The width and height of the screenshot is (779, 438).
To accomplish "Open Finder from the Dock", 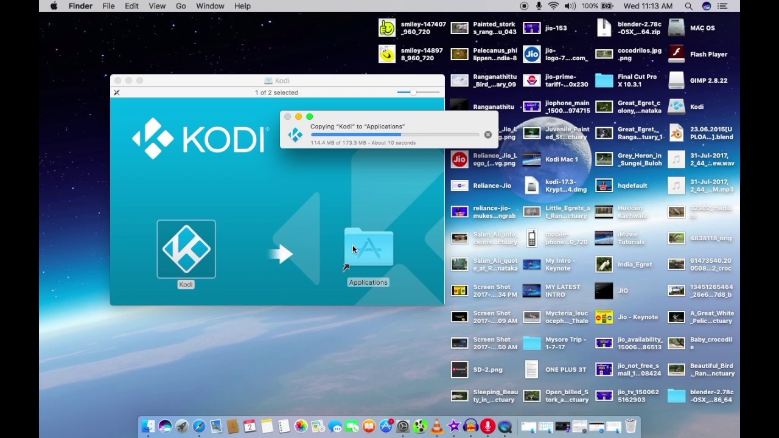I will tap(148, 426).
